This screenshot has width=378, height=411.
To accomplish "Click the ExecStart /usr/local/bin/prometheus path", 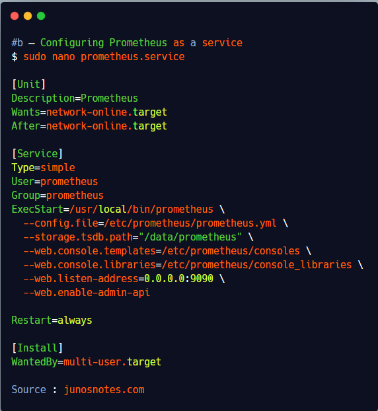I will (141, 209).
